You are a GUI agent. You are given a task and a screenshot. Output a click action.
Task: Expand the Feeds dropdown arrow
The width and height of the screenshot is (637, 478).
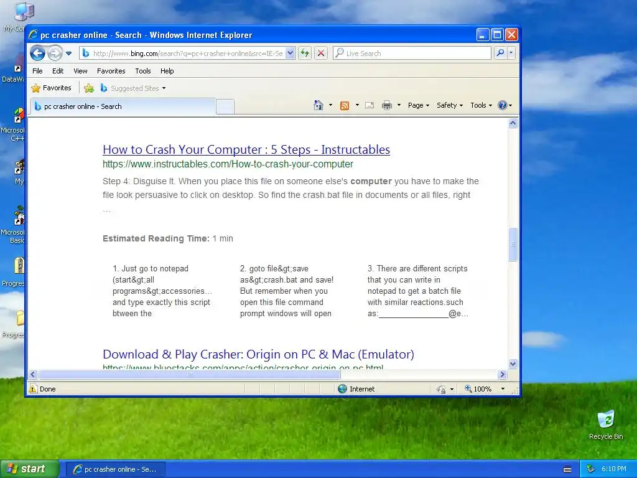coord(357,105)
